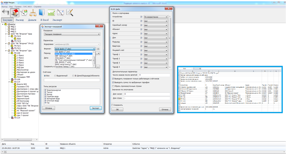Uncheck the Электроэнергия resource type
The height and width of the screenshot is (154, 286).
pos(45,90)
